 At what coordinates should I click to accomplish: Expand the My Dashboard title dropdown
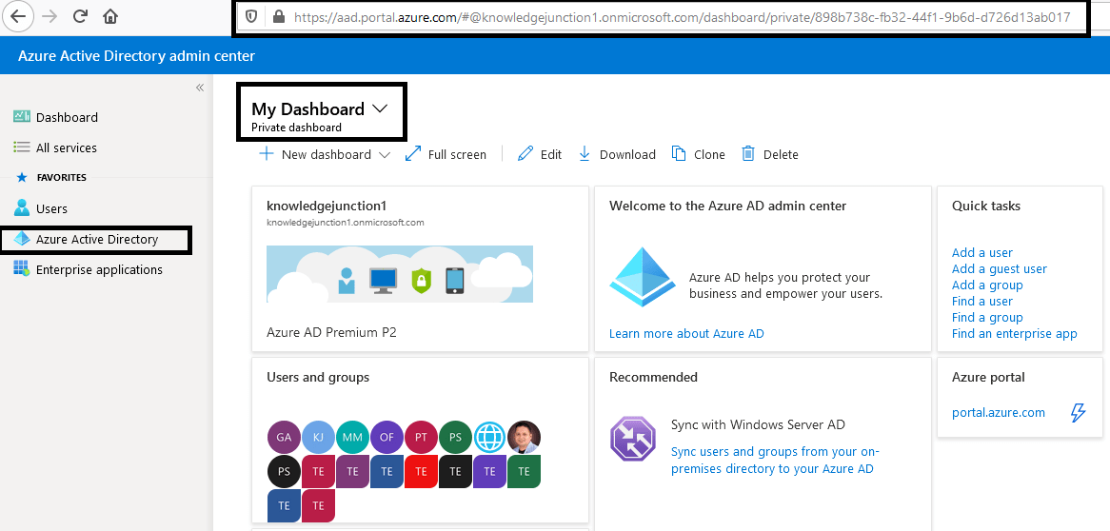(x=380, y=108)
